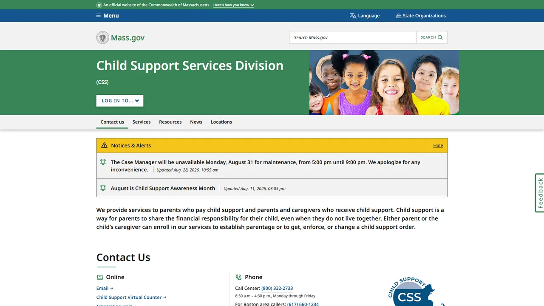Click the phone icon beside Phone heading
Image resolution: width=544 pixels, height=306 pixels.
[x=238, y=277]
